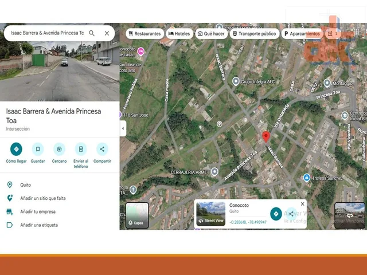
Task: Click Añadir tu empresa
Action: [38, 211]
